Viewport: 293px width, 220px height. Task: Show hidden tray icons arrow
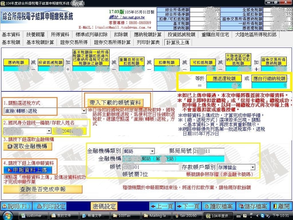point(257,216)
